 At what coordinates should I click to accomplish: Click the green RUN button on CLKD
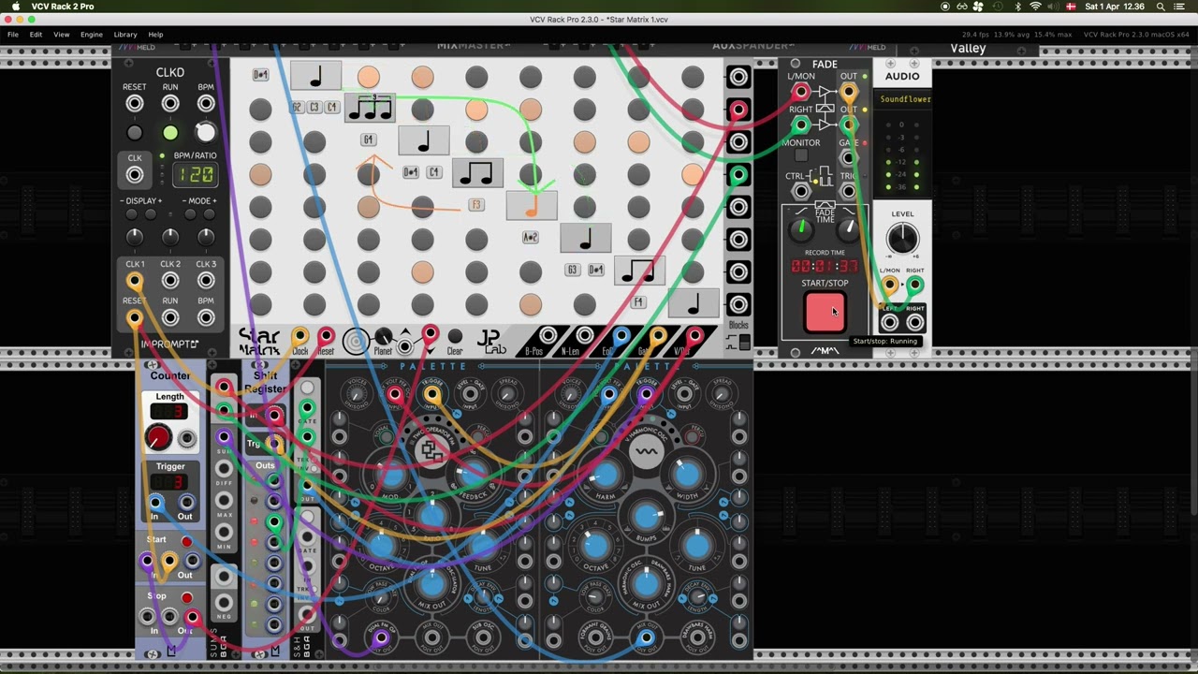[x=170, y=133]
